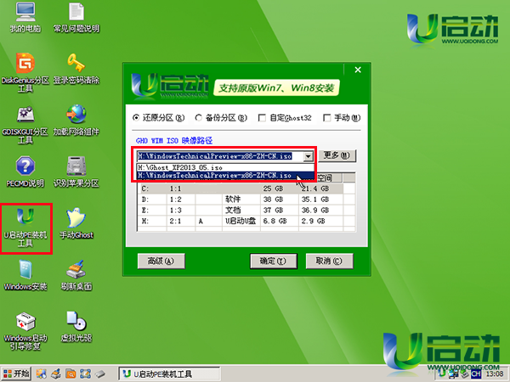The image size is (510, 382).
Task: Select the C: partition row
Action: coord(241,188)
